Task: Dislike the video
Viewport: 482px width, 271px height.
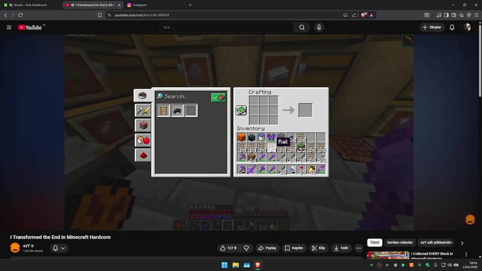Action: click(247, 248)
